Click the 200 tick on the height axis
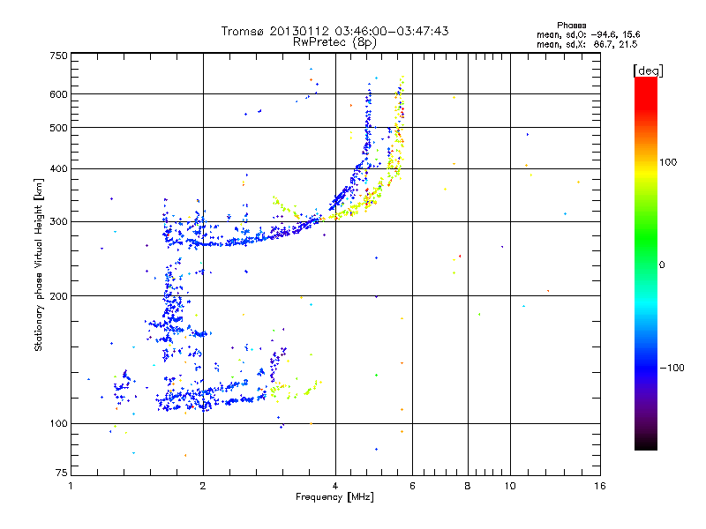Screen dimensions: 706x529 (x=58, y=295)
